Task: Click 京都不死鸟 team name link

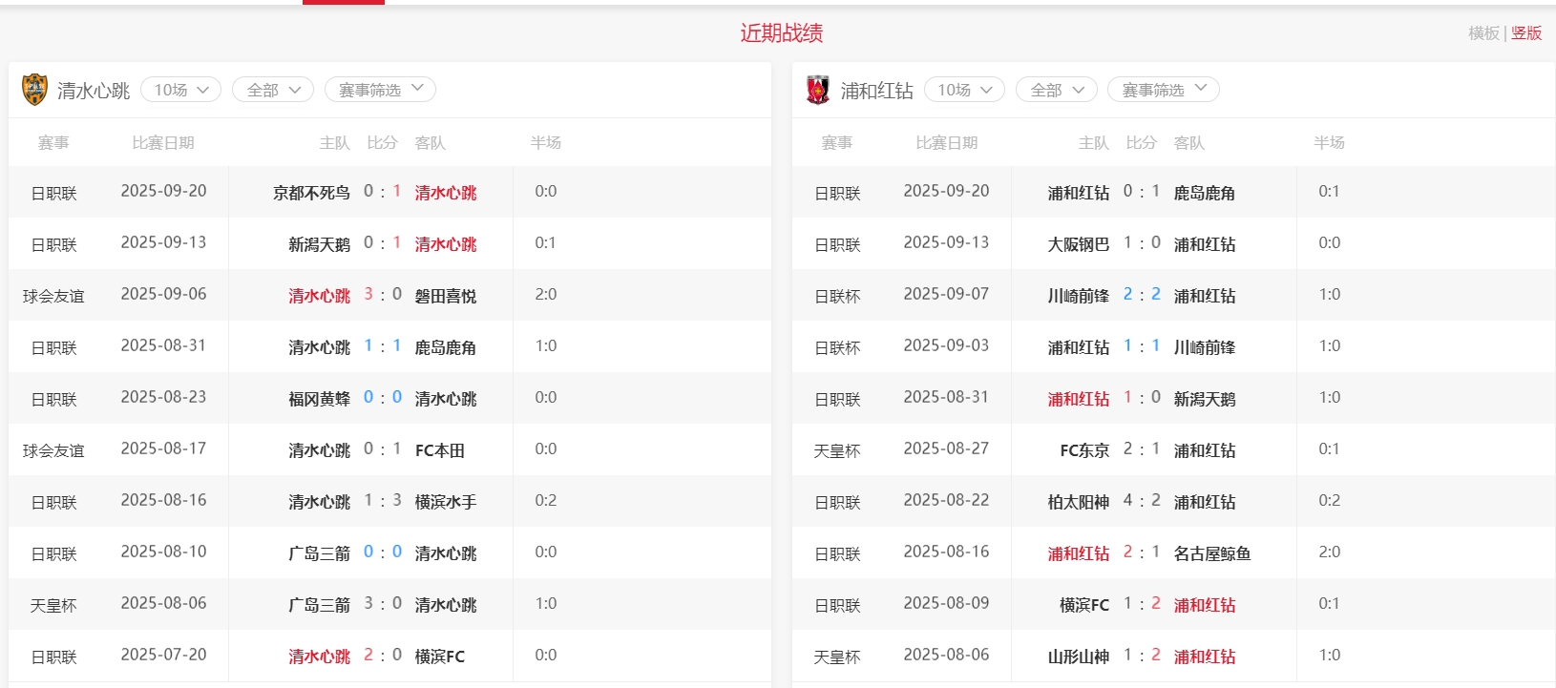Action: (311, 193)
